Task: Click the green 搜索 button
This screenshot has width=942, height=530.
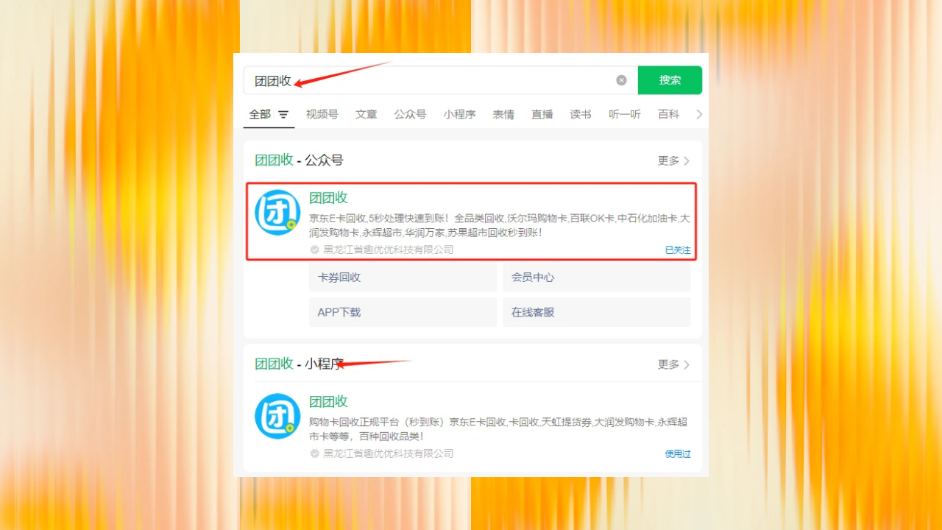Action: (670, 80)
